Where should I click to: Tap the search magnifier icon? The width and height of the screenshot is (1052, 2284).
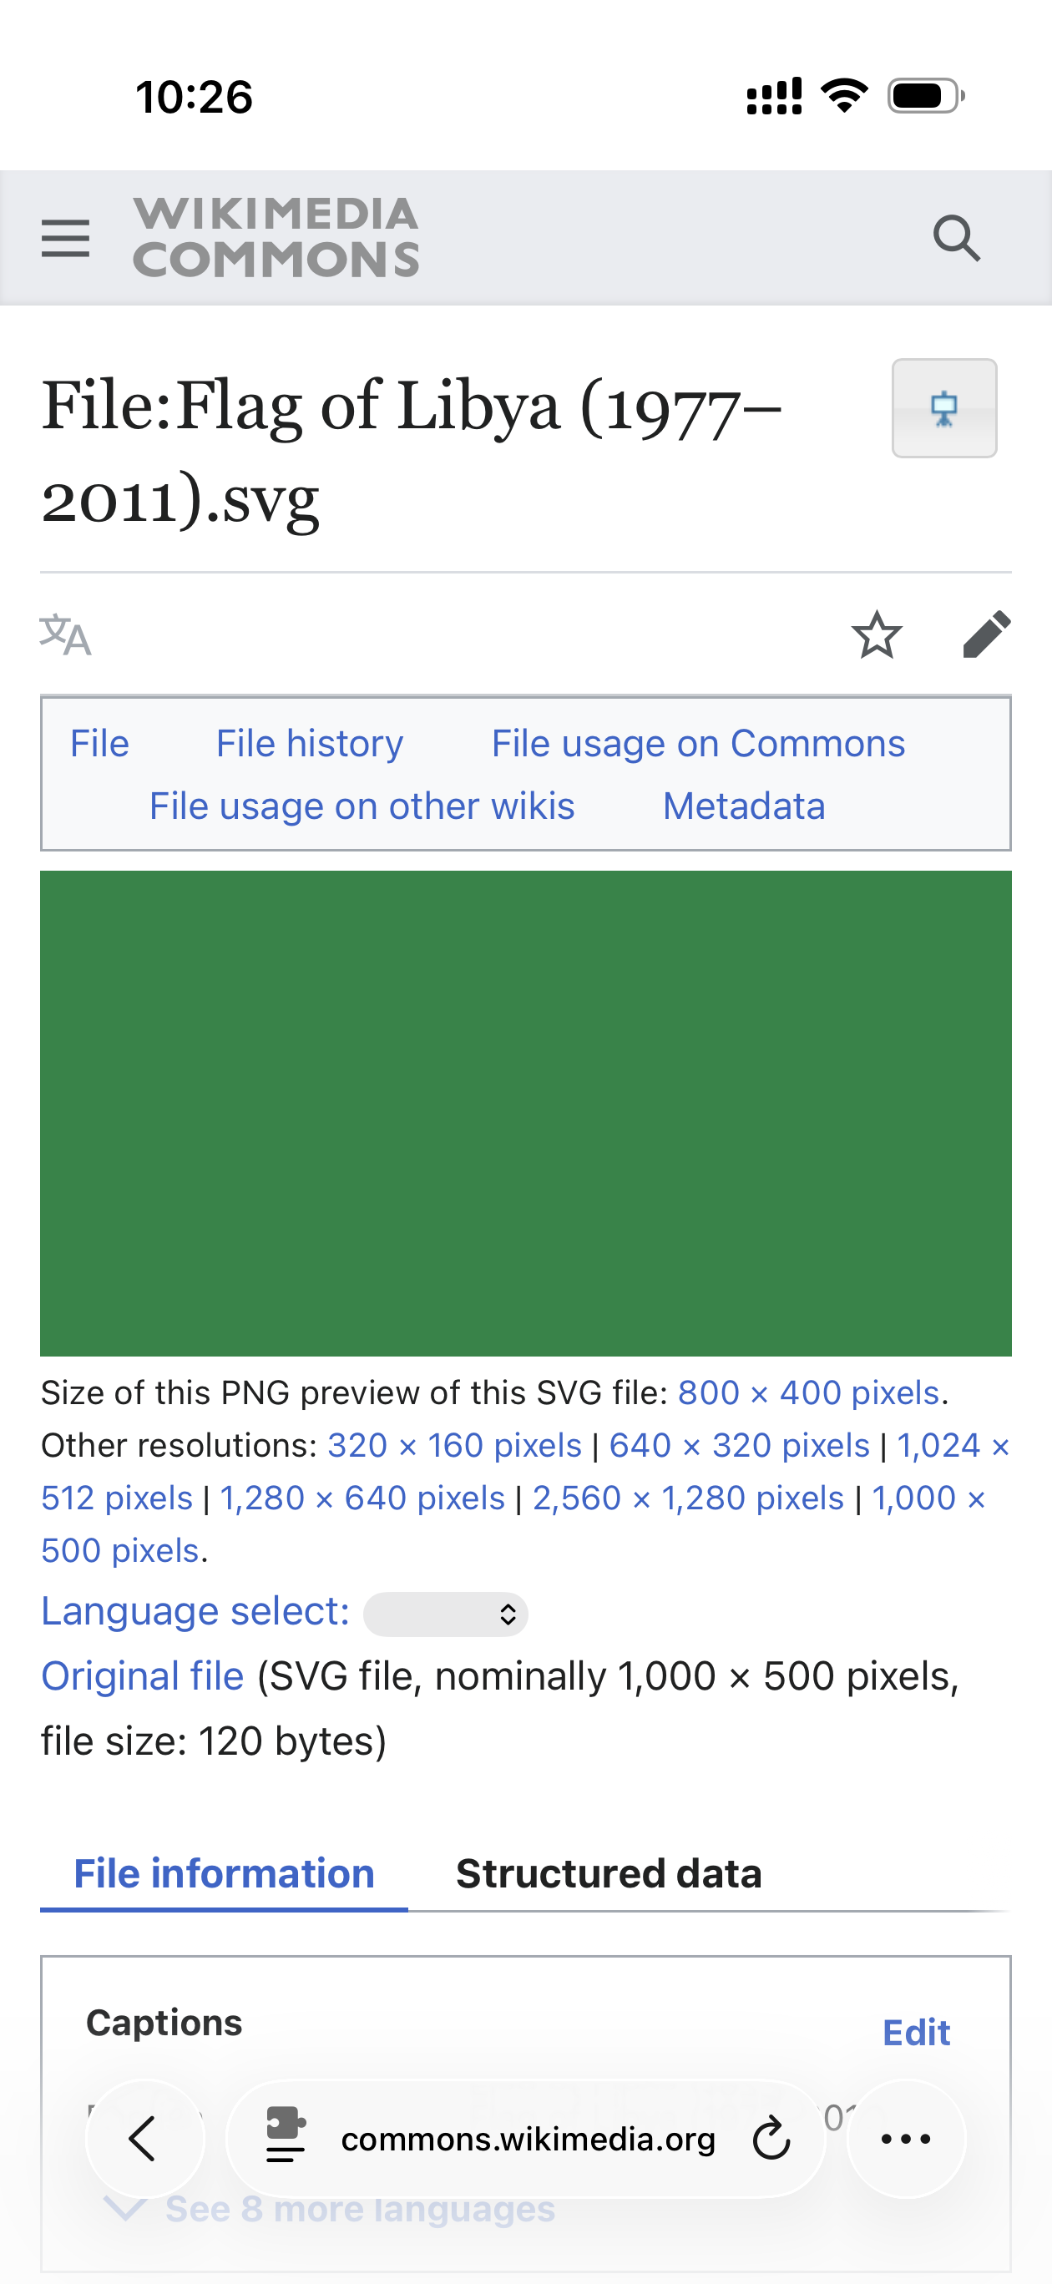tap(956, 239)
